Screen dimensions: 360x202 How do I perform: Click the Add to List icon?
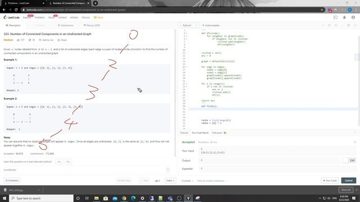point(40,40)
